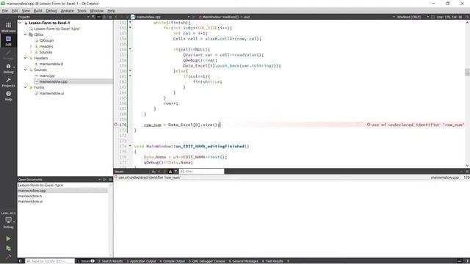Expand Sources under QXlsx

pyautogui.click(x=31, y=52)
